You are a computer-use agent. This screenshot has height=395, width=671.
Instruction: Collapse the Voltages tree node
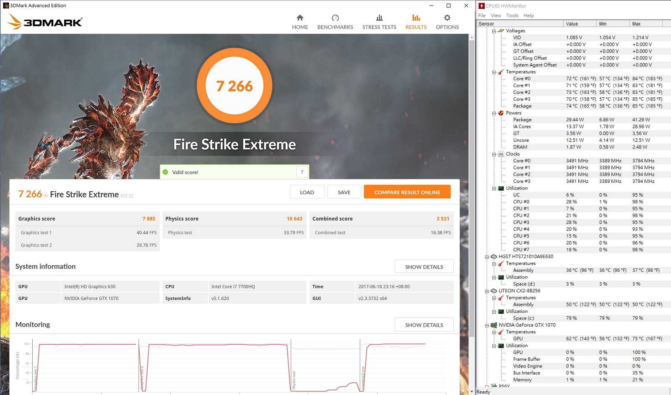(x=494, y=31)
